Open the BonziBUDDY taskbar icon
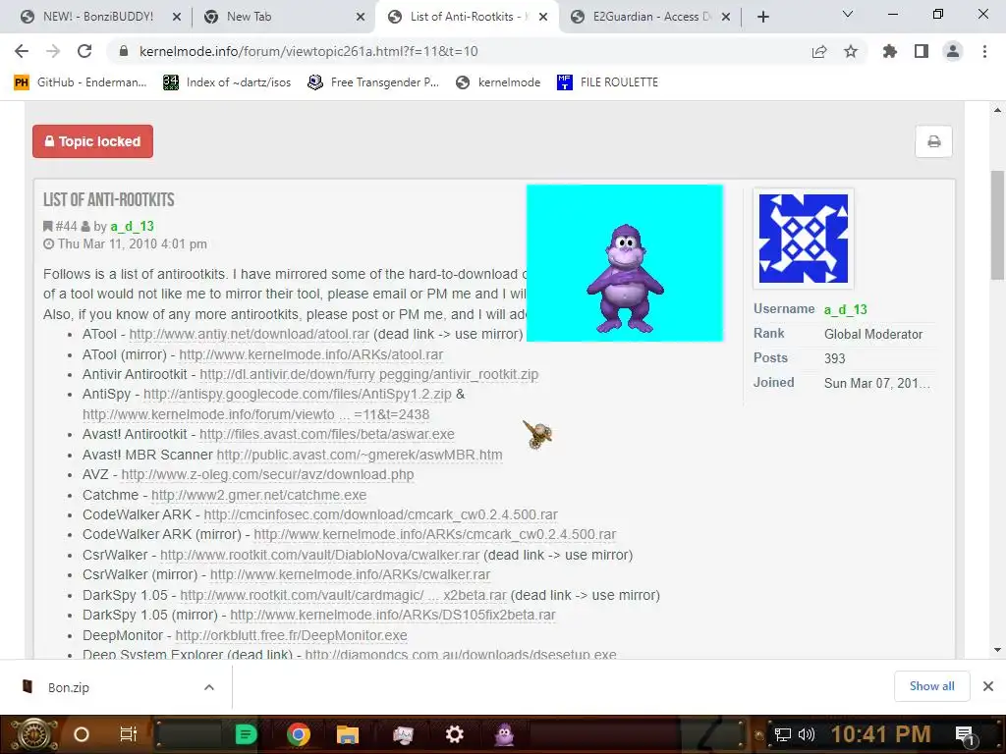The height and width of the screenshot is (754, 1006). click(504, 734)
